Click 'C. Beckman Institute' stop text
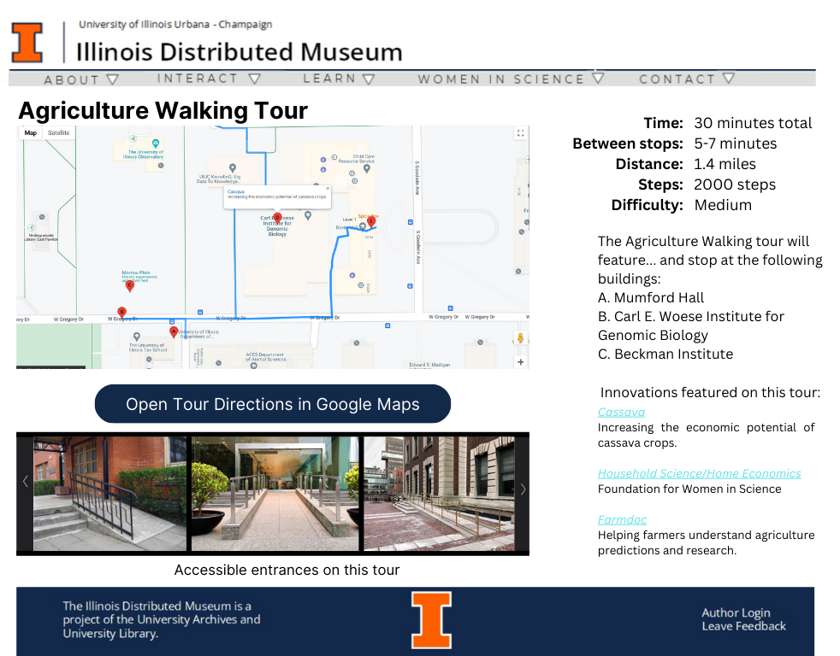 tap(665, 354)
